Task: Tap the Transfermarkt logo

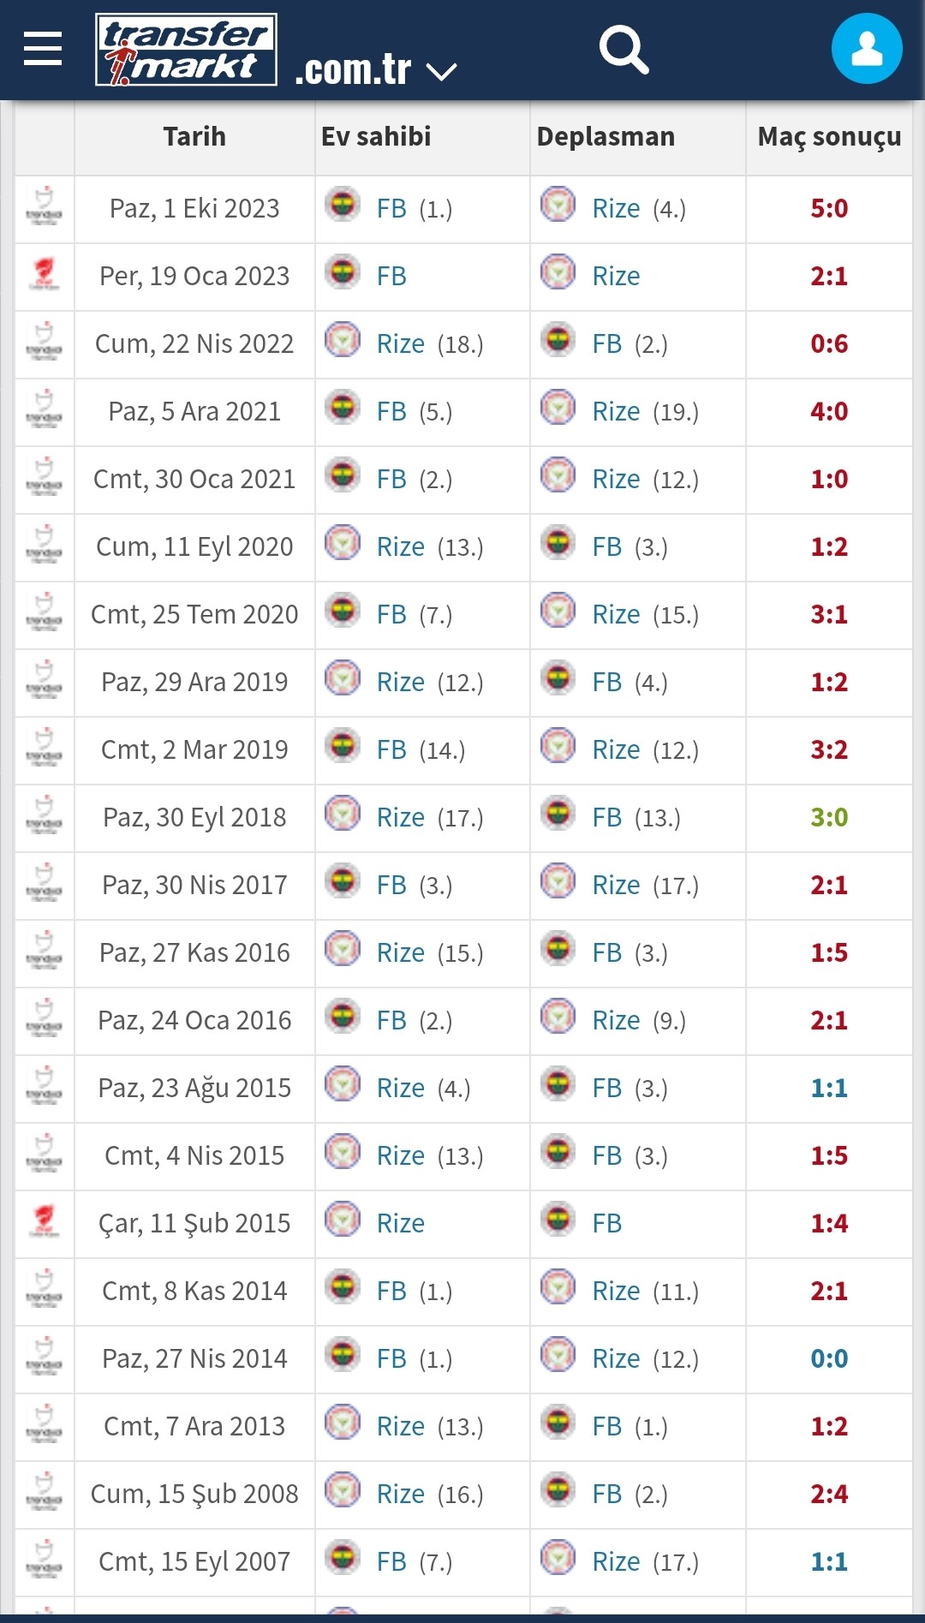Action: [x=186, y=50]
